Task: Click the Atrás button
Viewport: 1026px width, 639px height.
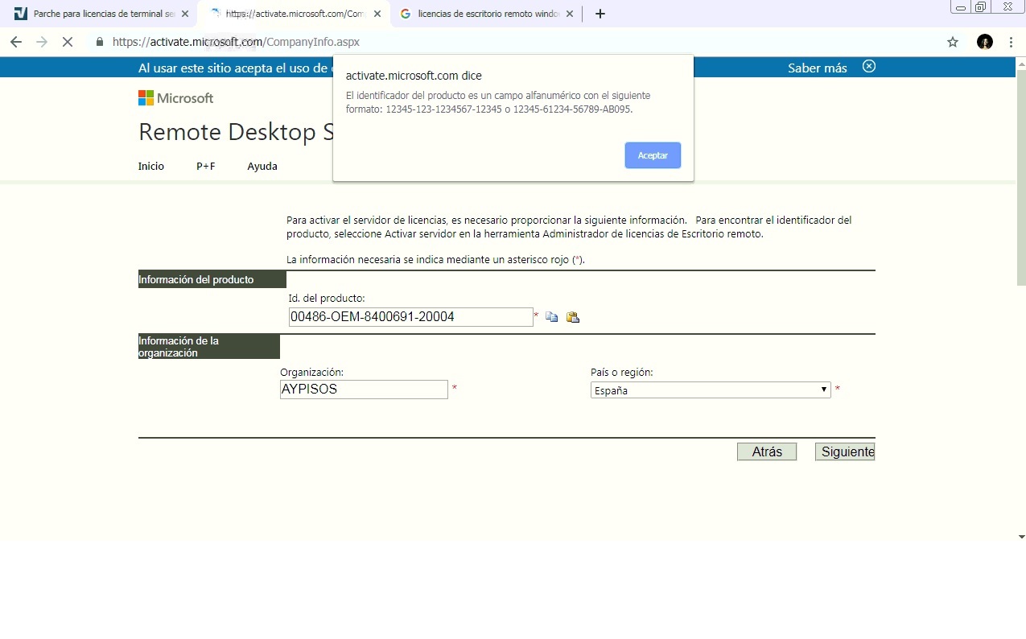Action: pos(766,452)
